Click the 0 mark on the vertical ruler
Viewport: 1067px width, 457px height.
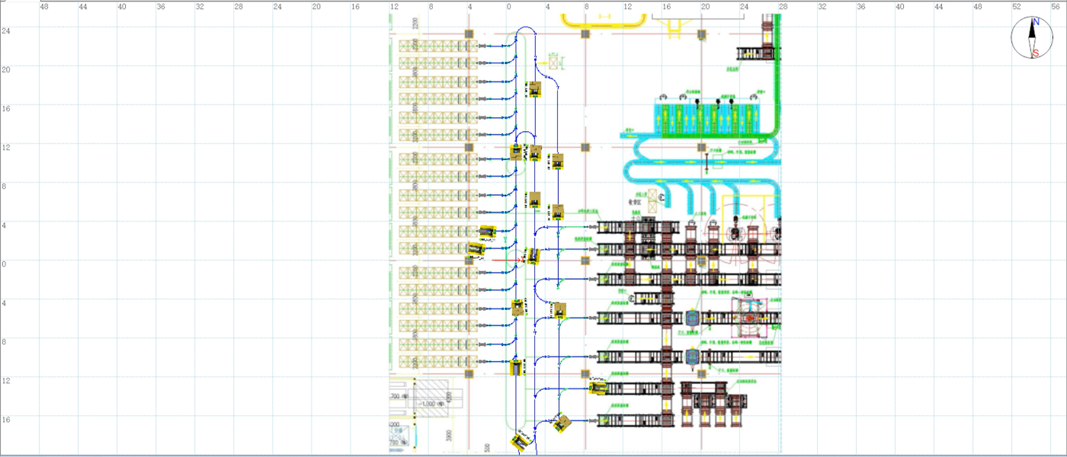click(5, 264)
